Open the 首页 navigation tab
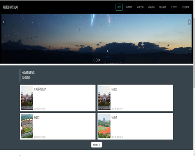This screenshot has width=195, height=156. coord(119,7)
